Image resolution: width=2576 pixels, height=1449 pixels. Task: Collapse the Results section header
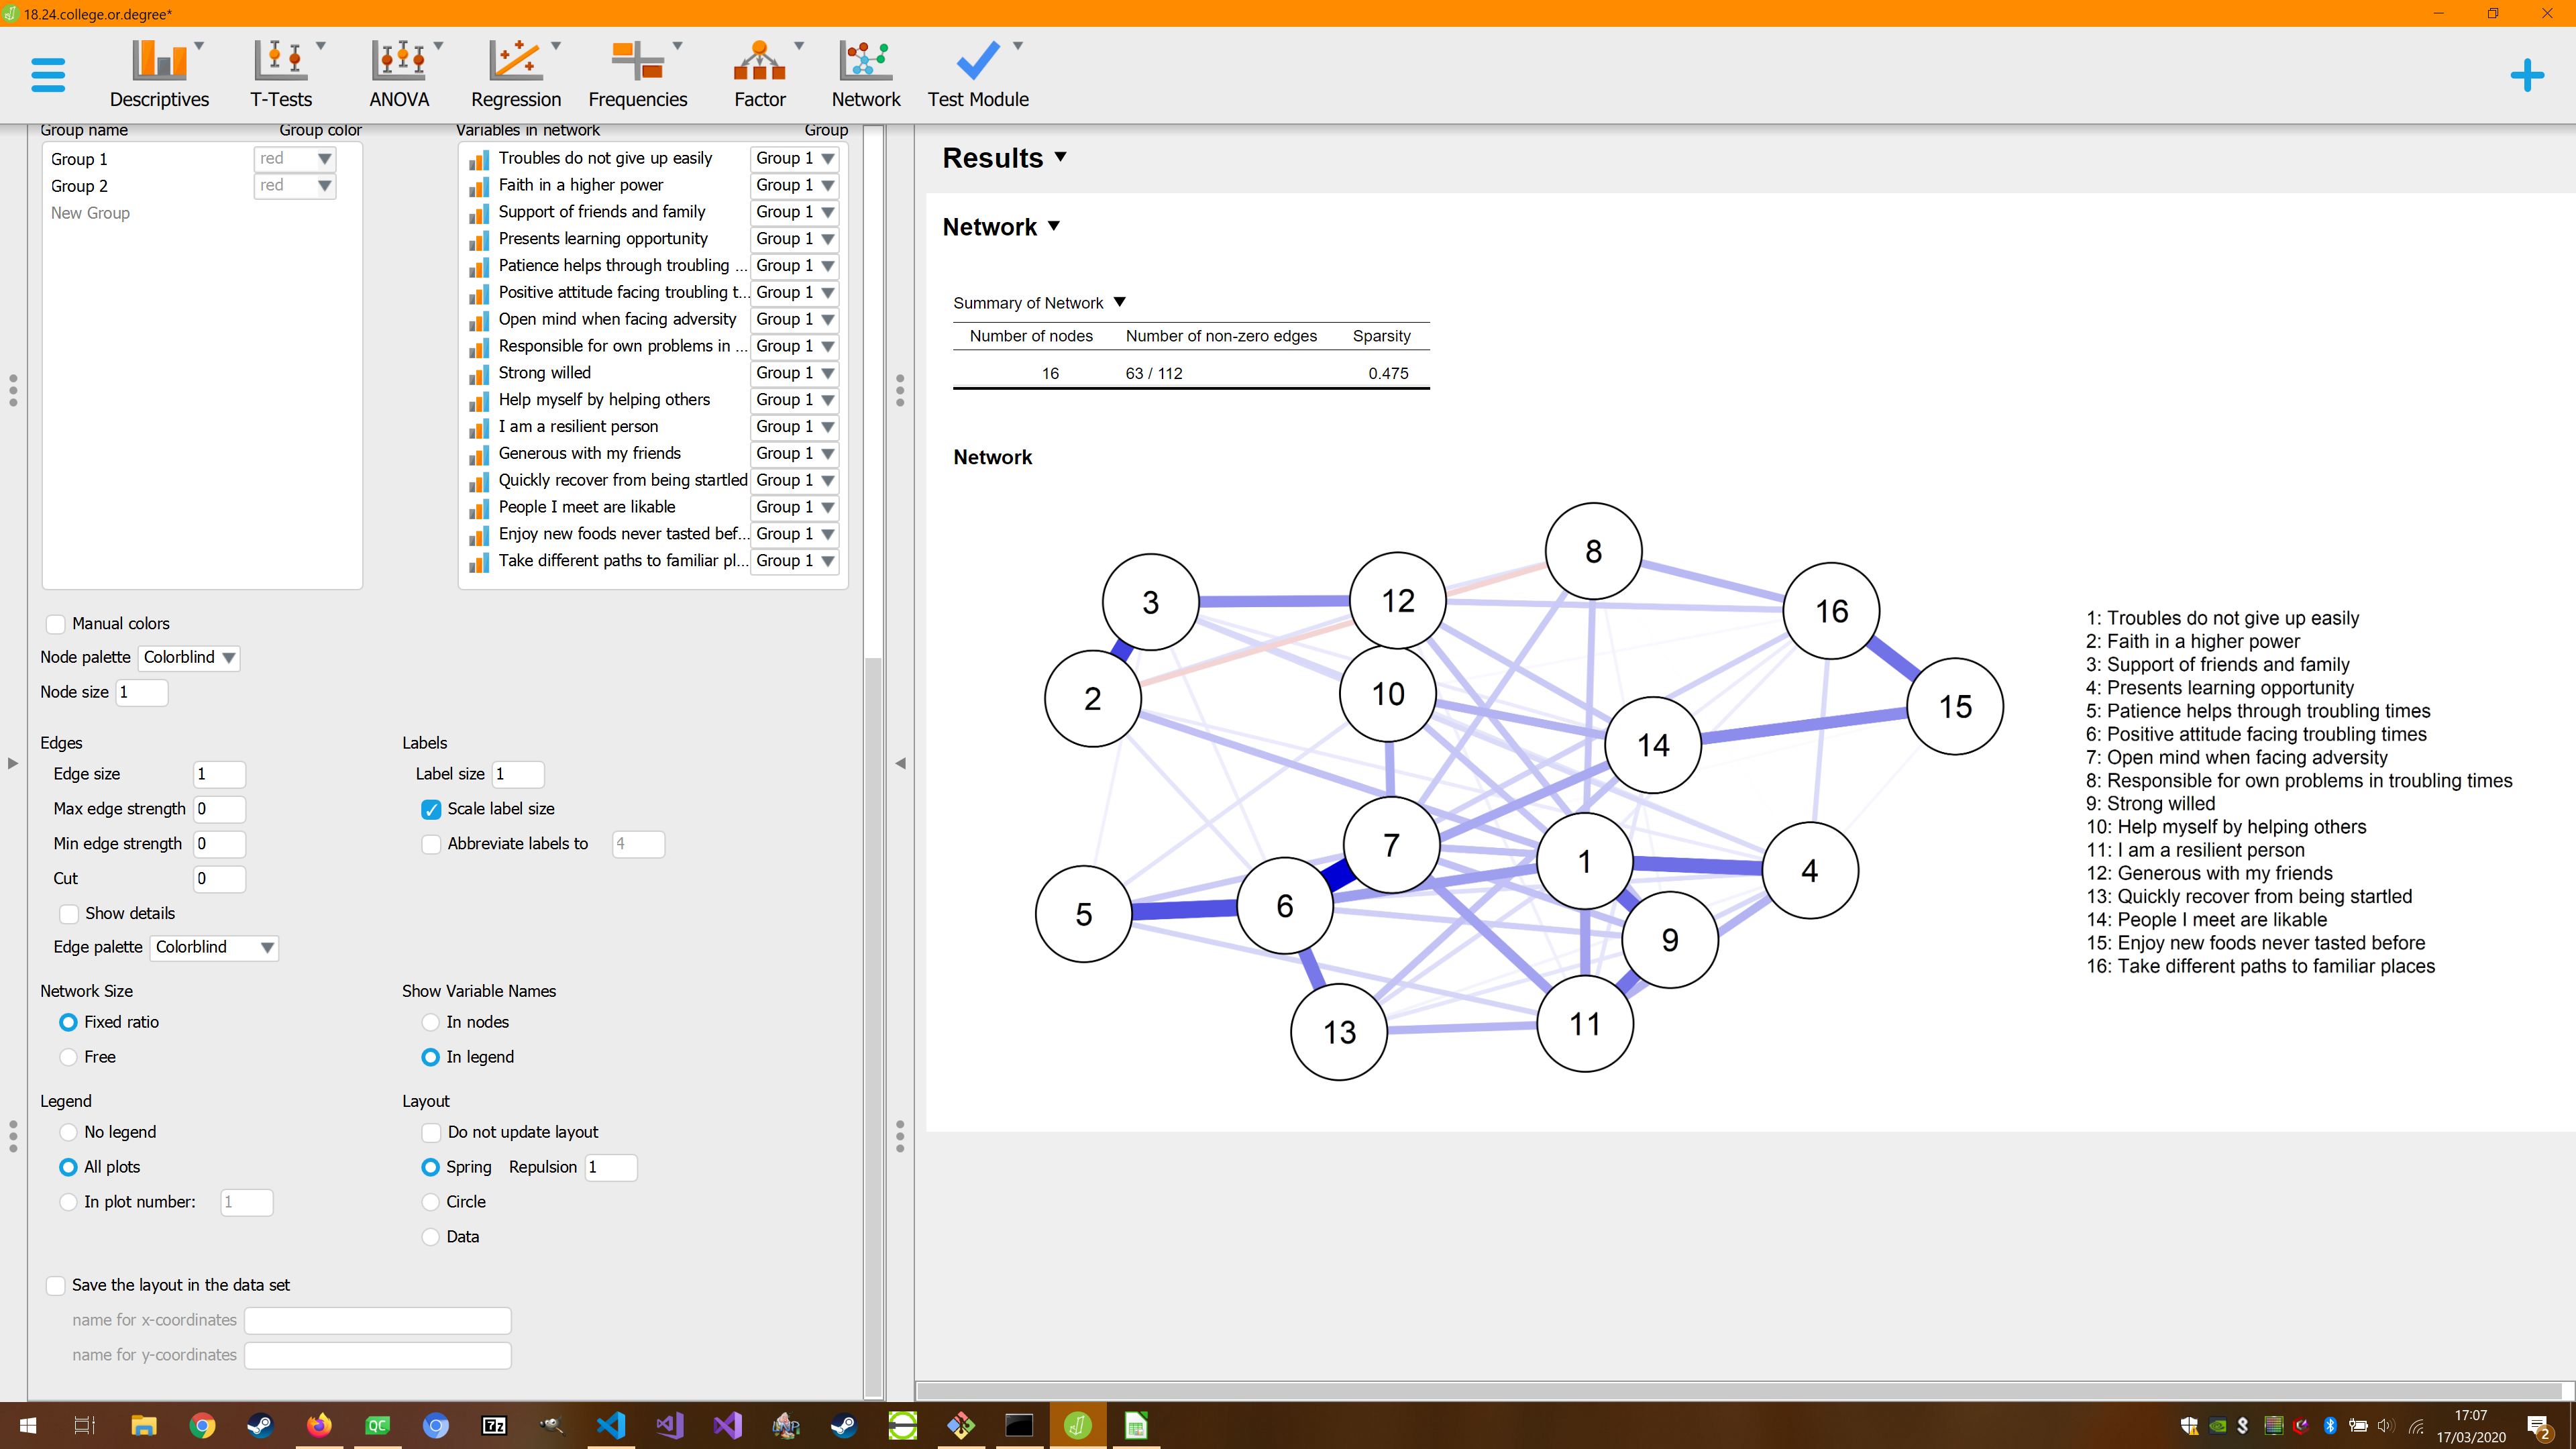[x=1060, y=157]
